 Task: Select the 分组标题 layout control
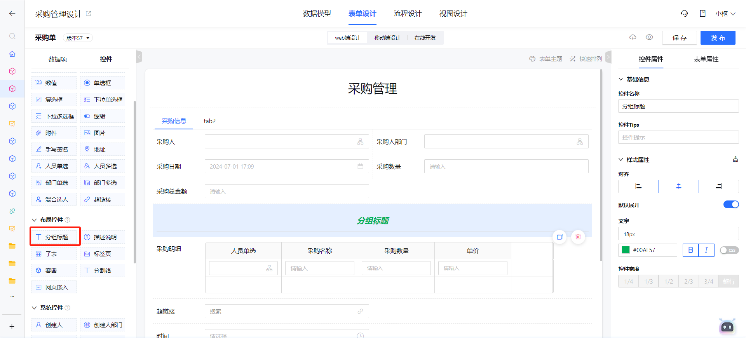coord(55,237)
